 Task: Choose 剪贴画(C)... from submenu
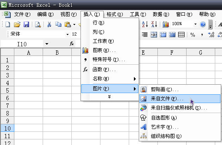[180, 89]
